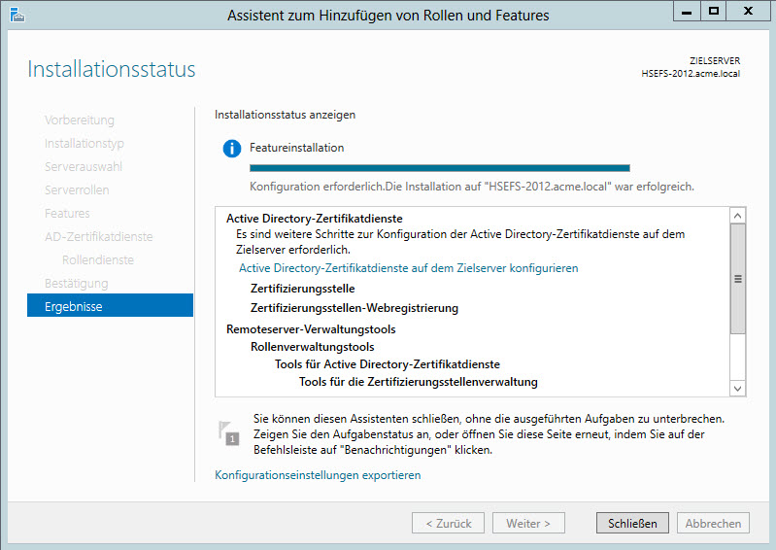This screenshot has width=776, height=550.
Task: Click the results list scrollbar thumb
Action: 737,279
